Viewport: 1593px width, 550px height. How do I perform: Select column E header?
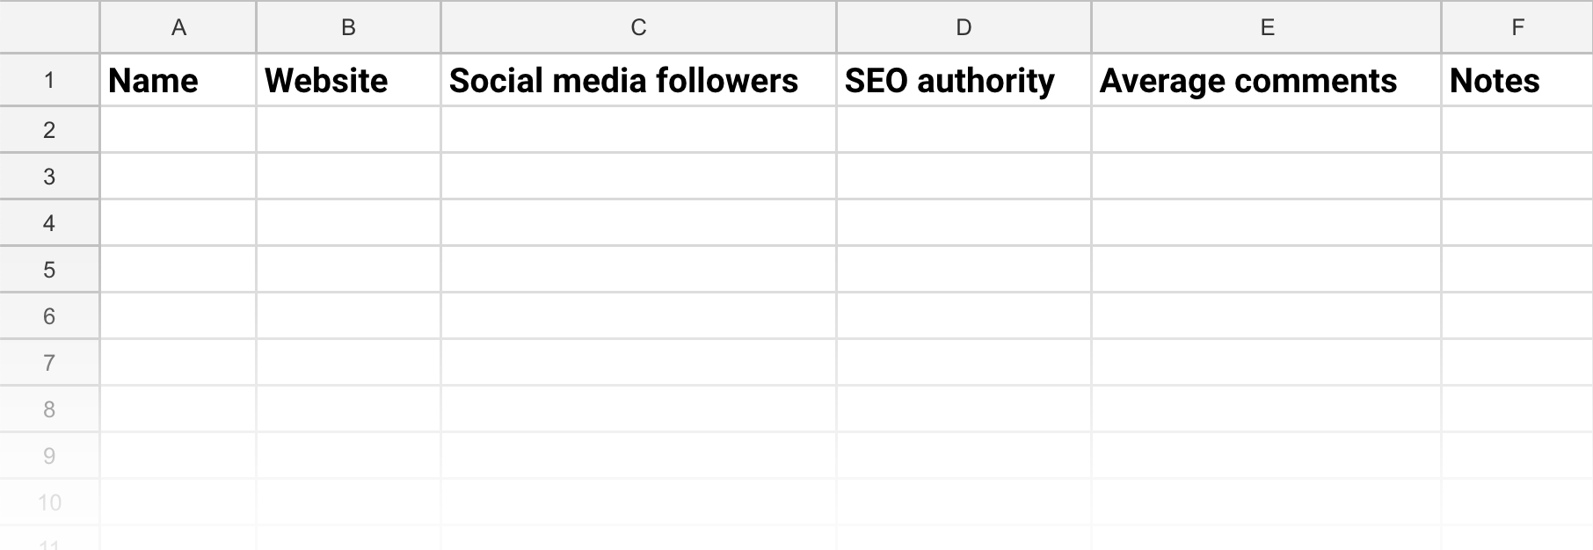click(1267, 27)
